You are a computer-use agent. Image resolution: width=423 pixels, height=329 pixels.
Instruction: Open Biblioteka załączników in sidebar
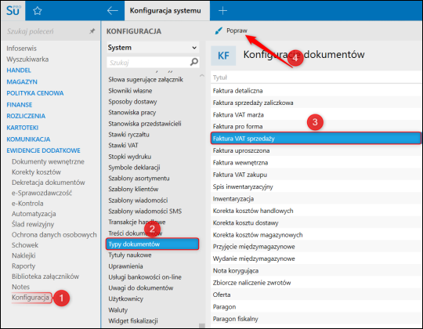(x=45, y=277)
